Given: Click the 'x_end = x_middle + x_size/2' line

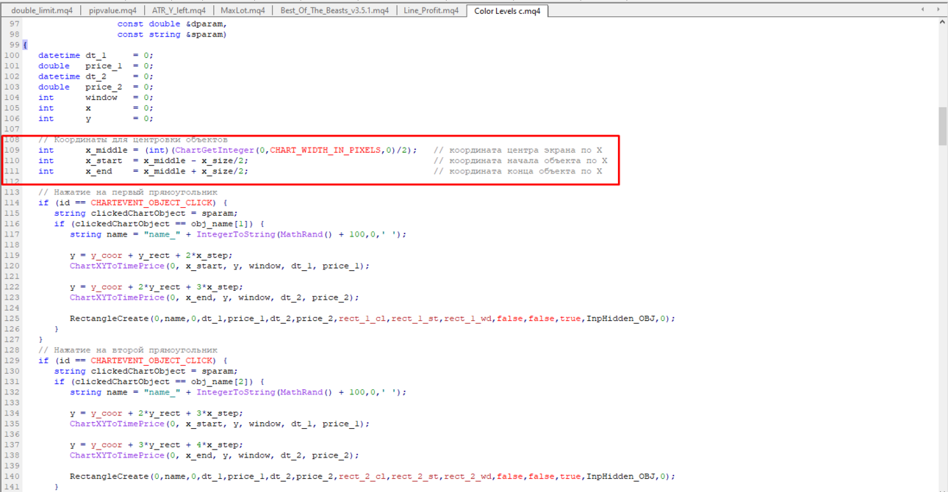Looking at the screenshot, I should [167, 171].
